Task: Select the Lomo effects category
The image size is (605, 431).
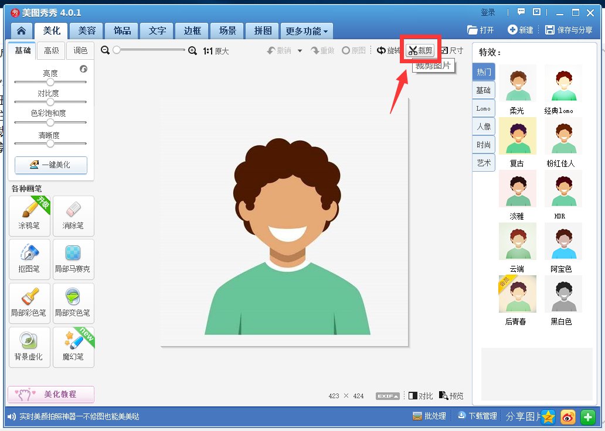Action: (x=484, y=109)
